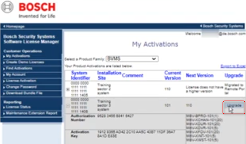This screenshot has height=144, width=246.
Task: Sort by System Identifier column header
Action: [x=80, y=75]
